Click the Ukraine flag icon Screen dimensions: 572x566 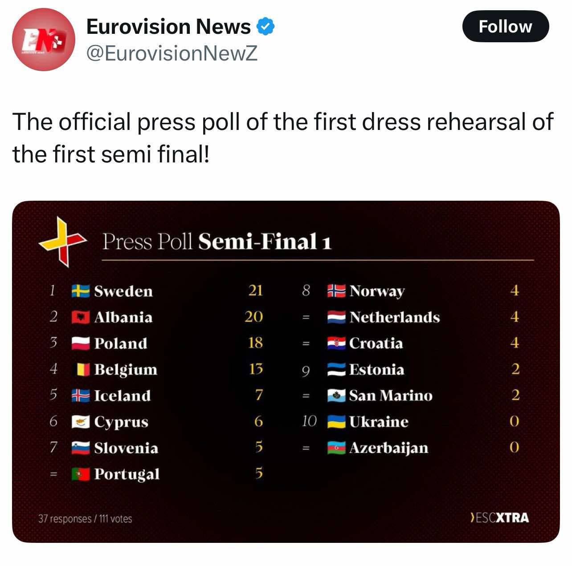[336, 421]
